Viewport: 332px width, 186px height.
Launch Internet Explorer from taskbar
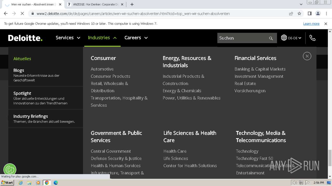click(20, 183)
